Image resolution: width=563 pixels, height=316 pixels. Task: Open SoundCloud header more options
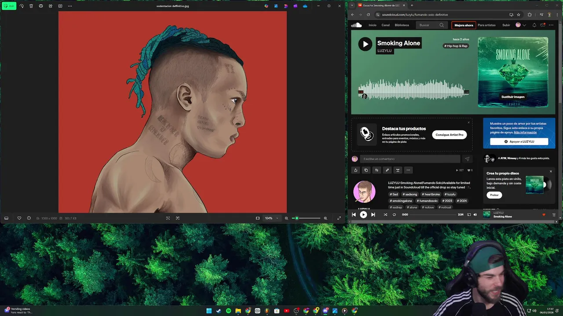[551, 25]
